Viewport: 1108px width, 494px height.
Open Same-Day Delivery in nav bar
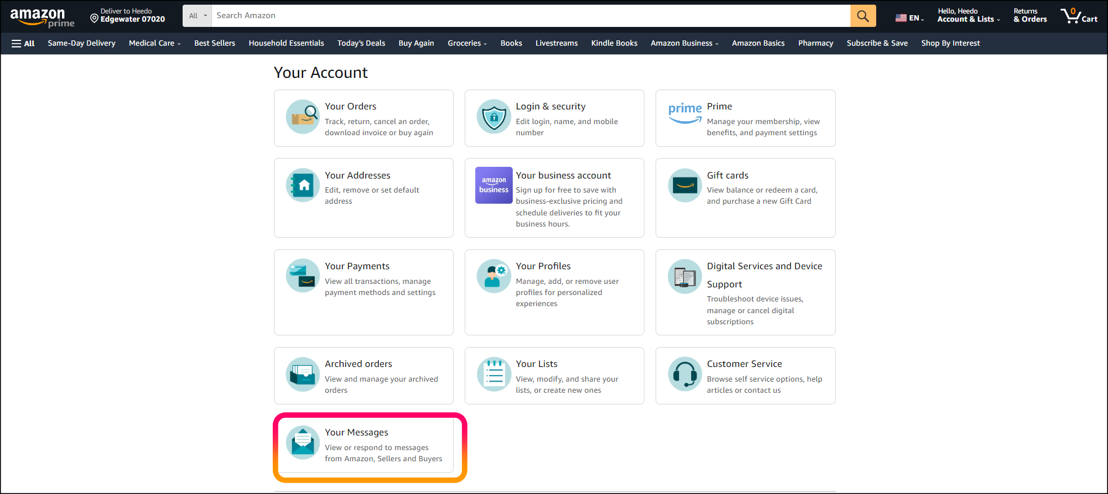(x=81, y=43)
